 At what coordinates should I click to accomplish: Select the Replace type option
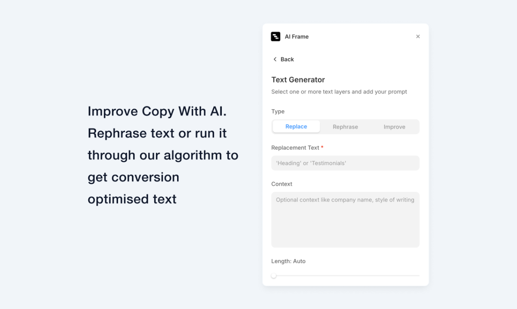pyautogui.click(x=296, y=127)
